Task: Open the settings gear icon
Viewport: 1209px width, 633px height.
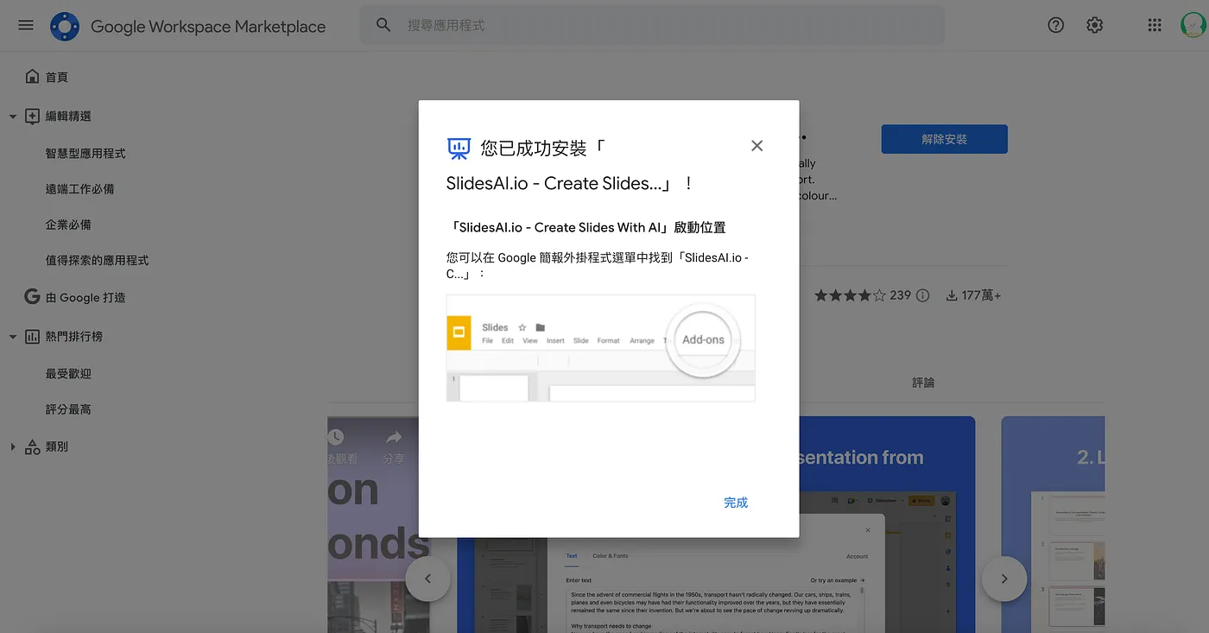Action: (x=1095, y=25)
